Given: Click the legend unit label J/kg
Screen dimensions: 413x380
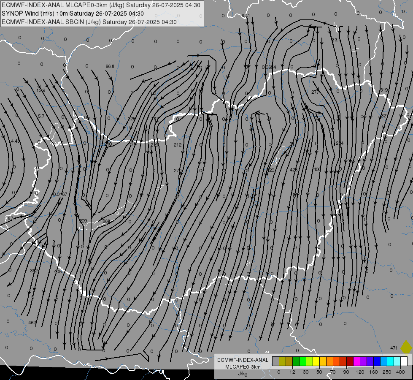Looking at the screenshot, I should pos(243,374).
